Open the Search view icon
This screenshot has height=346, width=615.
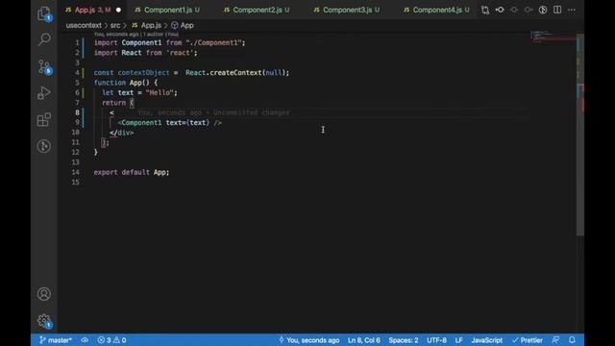44,39
